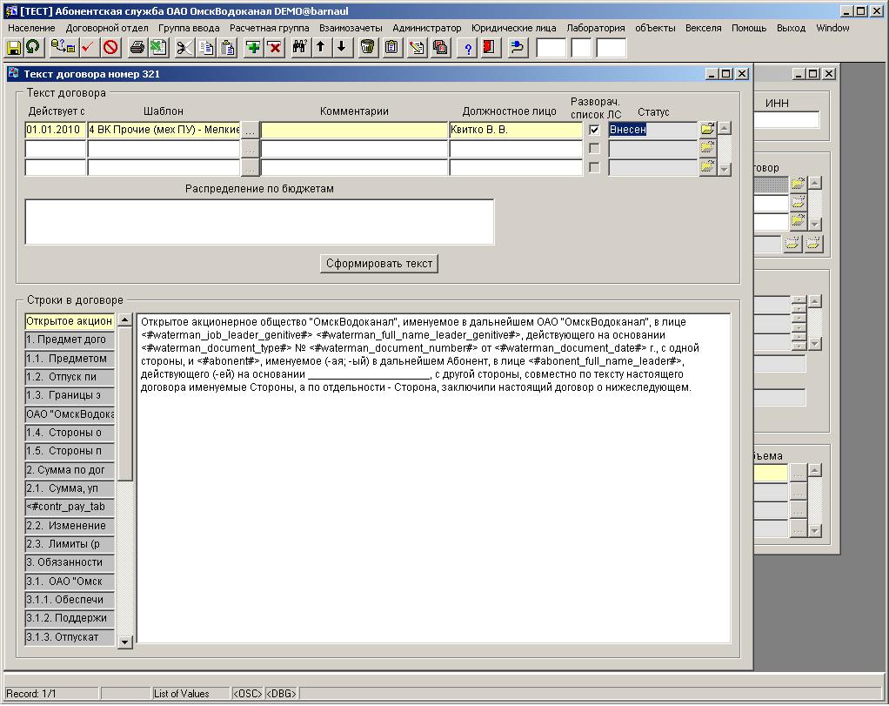Uncheck the Разворач. список ЛС box in first row
The height and width of the screenshot is (706, 889).
tap(594, 130)
